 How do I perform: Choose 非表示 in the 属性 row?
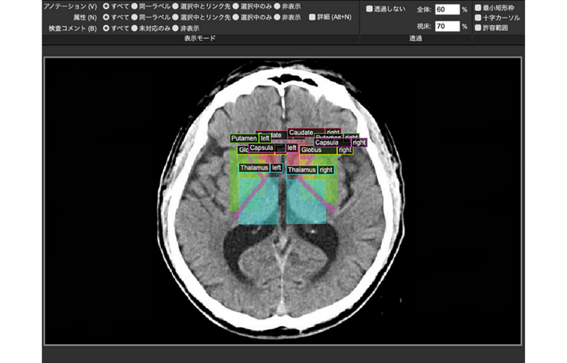click(x=277, y=17)
